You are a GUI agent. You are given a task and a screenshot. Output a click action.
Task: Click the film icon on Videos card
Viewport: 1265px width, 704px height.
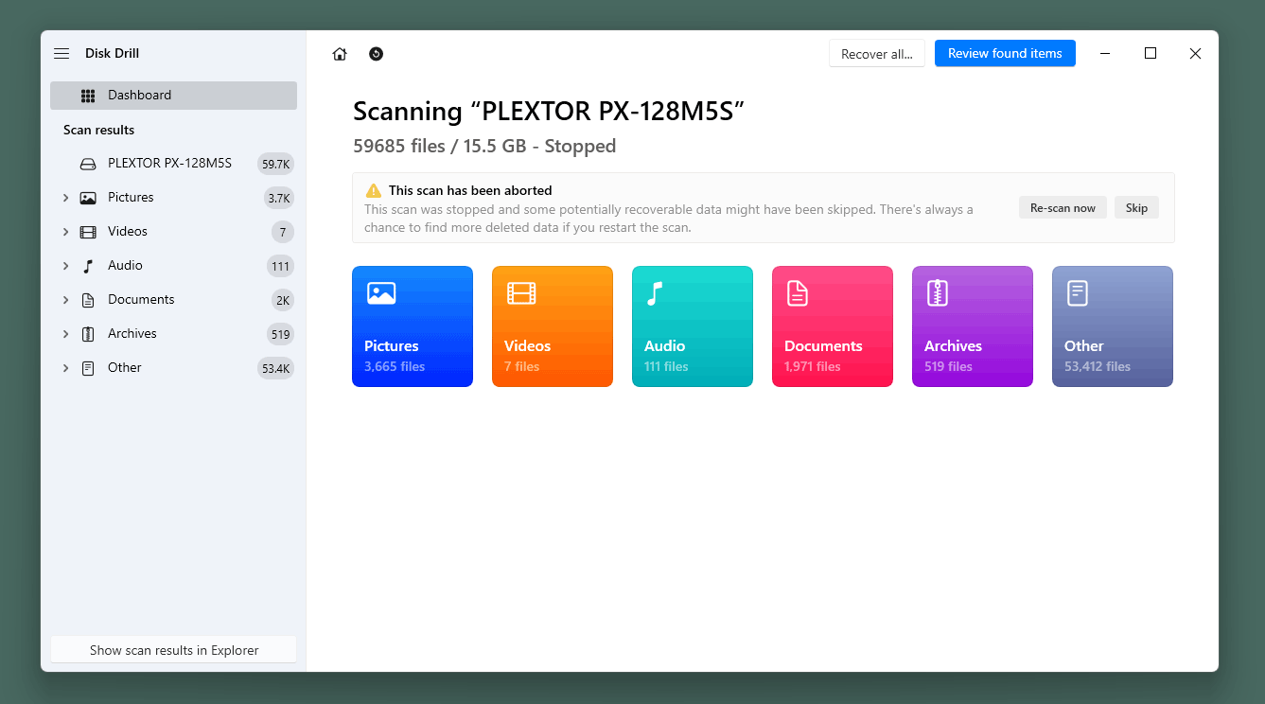coord(521,293)
